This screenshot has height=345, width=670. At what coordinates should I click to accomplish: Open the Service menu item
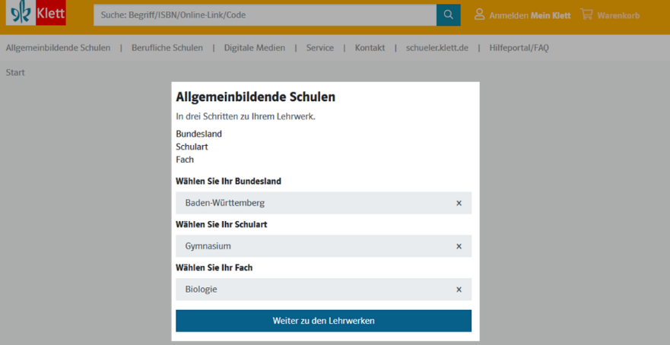(x=319, y=48)
